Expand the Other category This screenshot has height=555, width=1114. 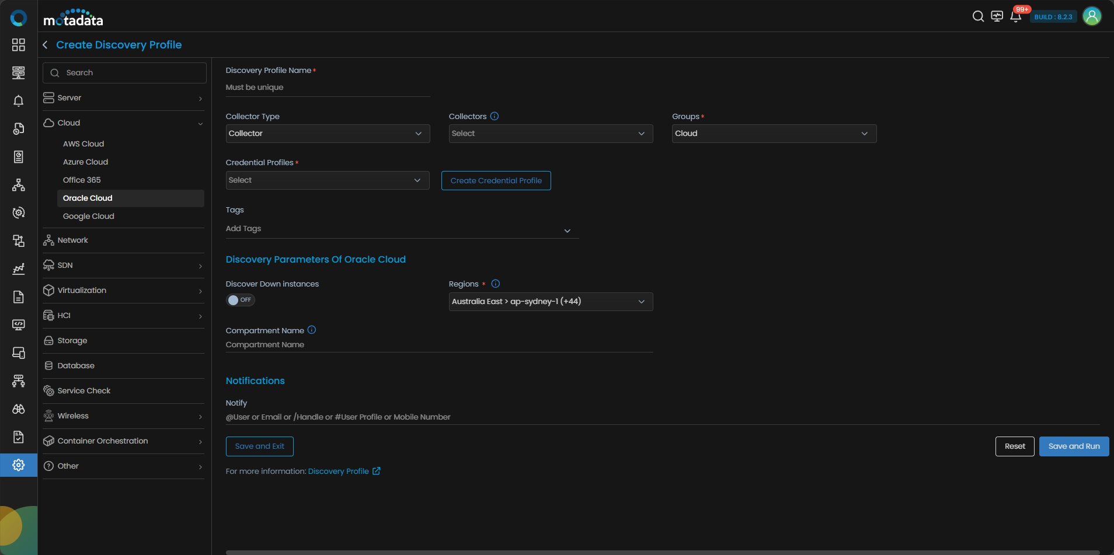click(124, 466)
